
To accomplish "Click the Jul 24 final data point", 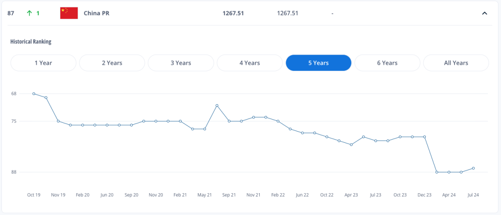I will pyautogui.click(x=473, y=168).
